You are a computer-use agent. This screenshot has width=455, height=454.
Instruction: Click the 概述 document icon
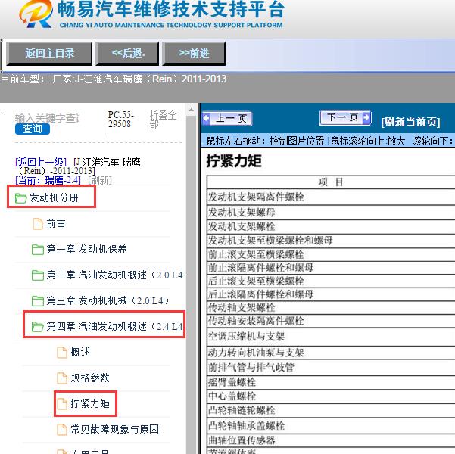coord(62,353)
